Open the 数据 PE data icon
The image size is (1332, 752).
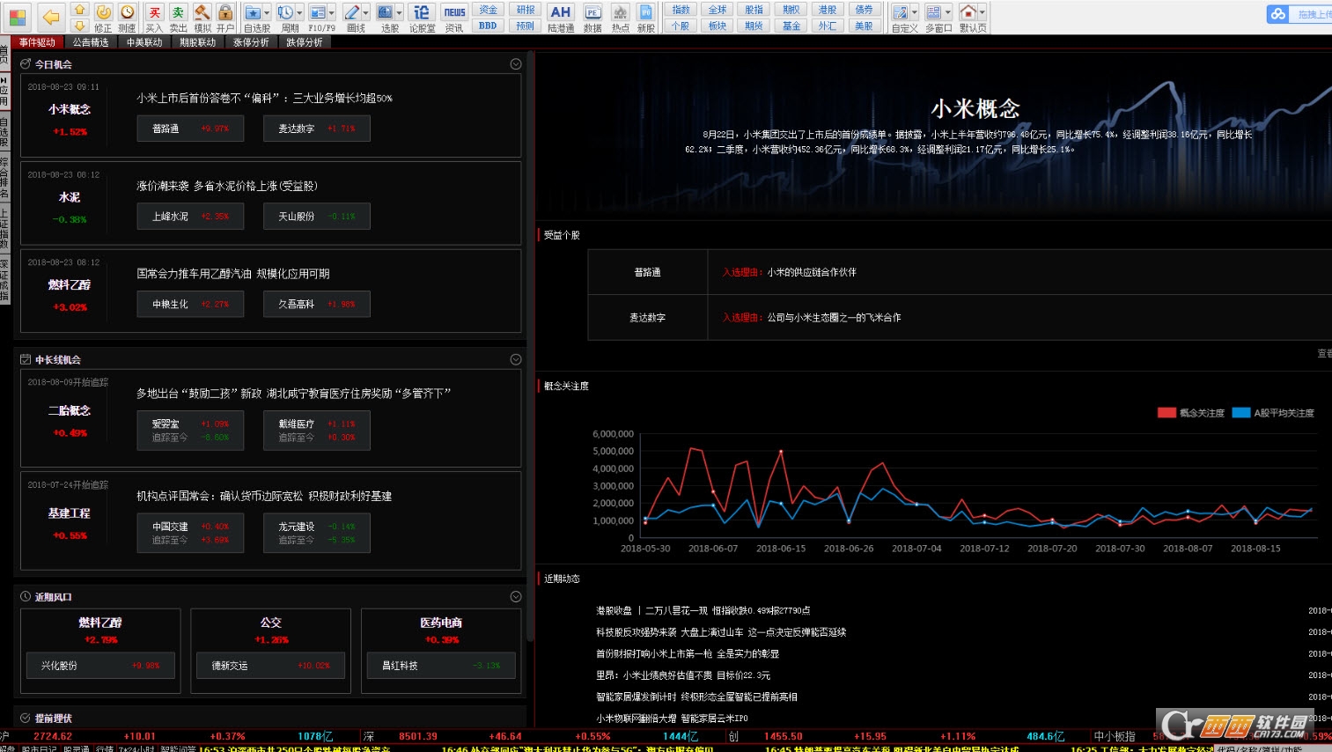point(592,12)
